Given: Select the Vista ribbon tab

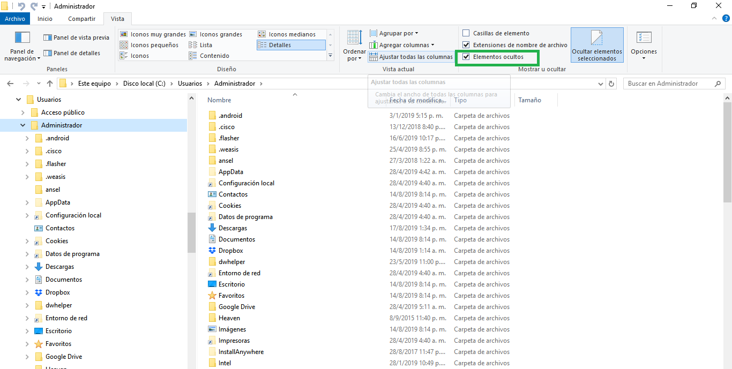Looking at the screenshot, I should 117,19.
